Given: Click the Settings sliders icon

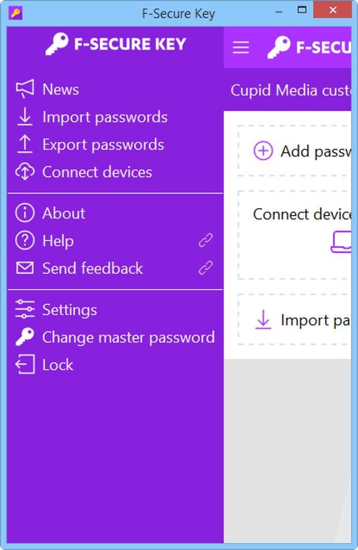Looking at the screenshot, I should point(25,310).
